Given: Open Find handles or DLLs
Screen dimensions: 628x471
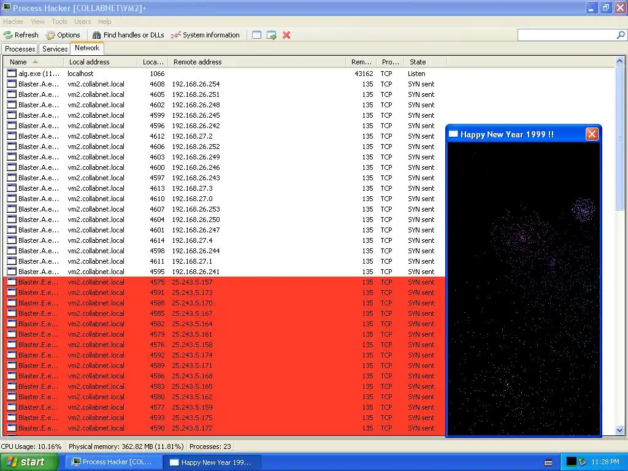Looking at the screenshot, I should pos(128,35).
